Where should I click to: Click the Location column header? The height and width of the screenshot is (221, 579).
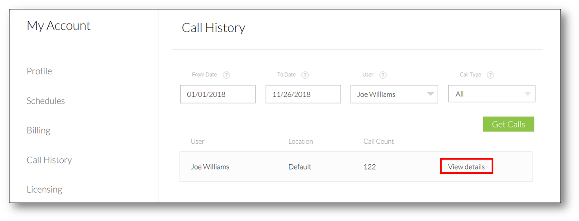300,141
